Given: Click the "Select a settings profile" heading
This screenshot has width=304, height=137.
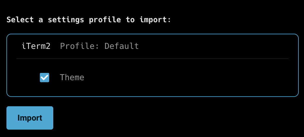Looking at the screenshot, I should [x=88, y=20].
